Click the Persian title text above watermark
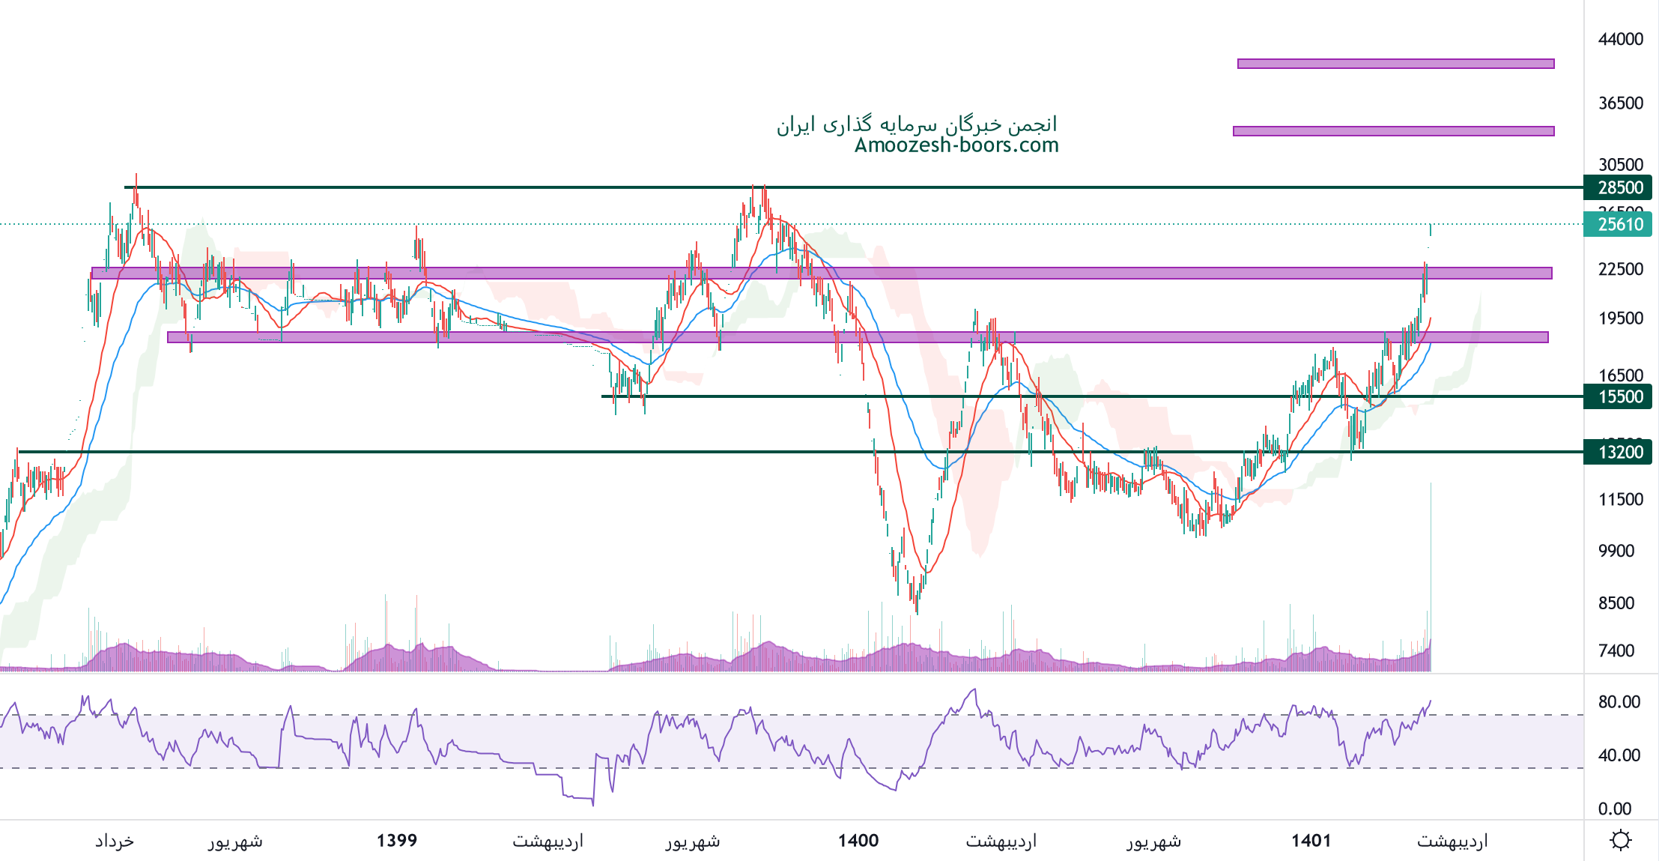Viewport: 1659px width, 861px height. (x=917, y=124)
